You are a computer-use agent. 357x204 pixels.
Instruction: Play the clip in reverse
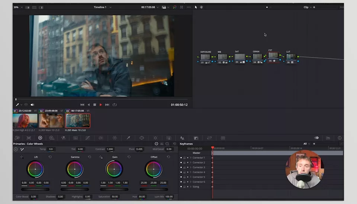[89, 105]
